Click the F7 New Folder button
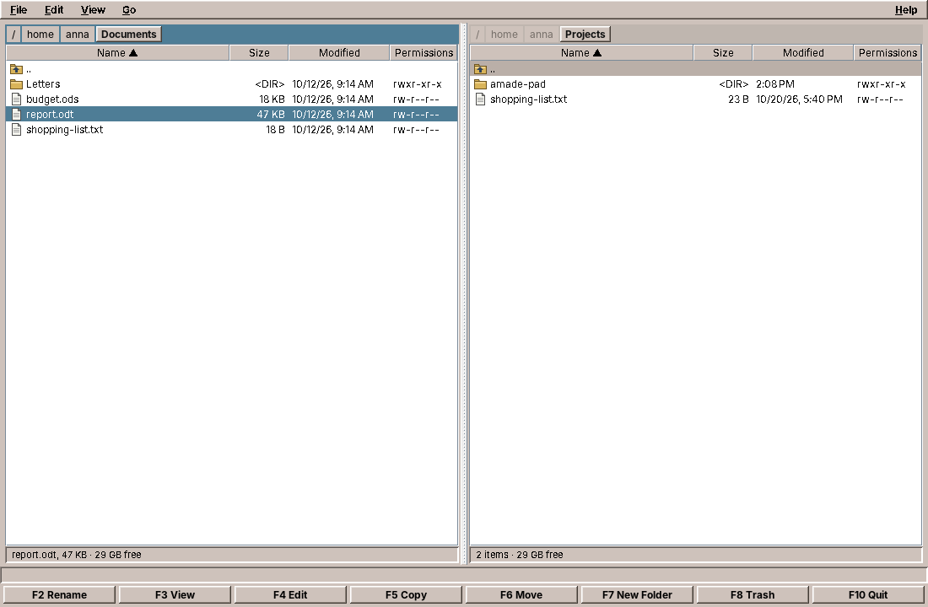This screenshot has height=607, width=928. point(637,594)
